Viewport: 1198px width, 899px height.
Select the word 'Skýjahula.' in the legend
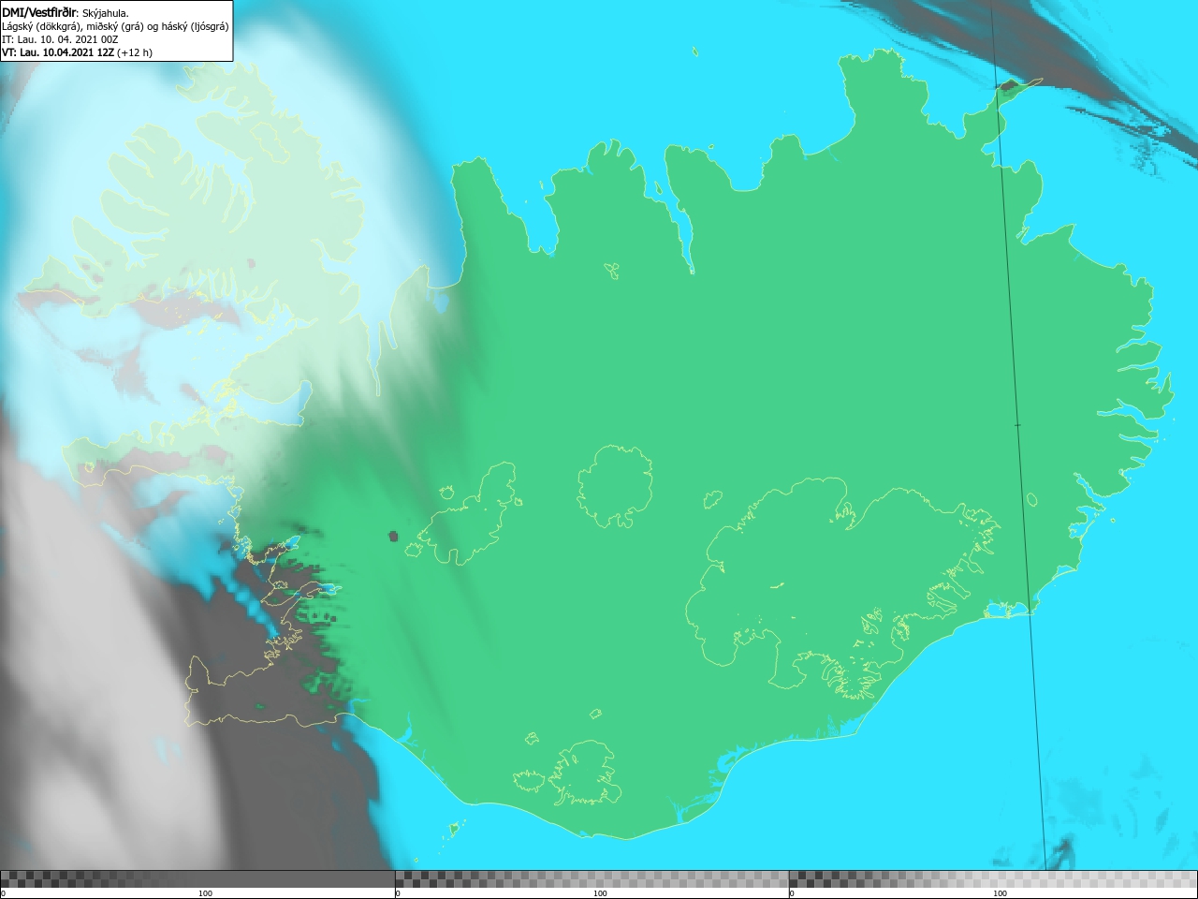pyautogui.click(x=106, y=13)
